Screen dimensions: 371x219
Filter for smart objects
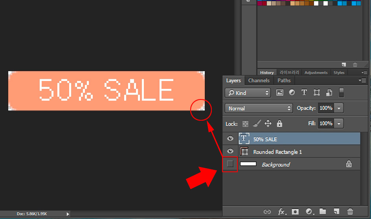click(x=329, y=92)
